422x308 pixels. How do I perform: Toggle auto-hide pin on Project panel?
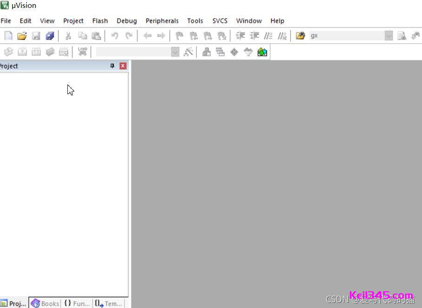coord(112,66)
